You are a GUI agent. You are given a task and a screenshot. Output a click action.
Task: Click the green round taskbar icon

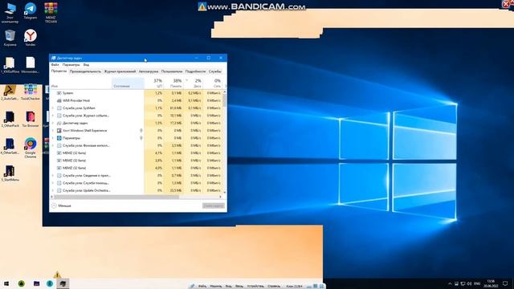click(x=22, y=283)
